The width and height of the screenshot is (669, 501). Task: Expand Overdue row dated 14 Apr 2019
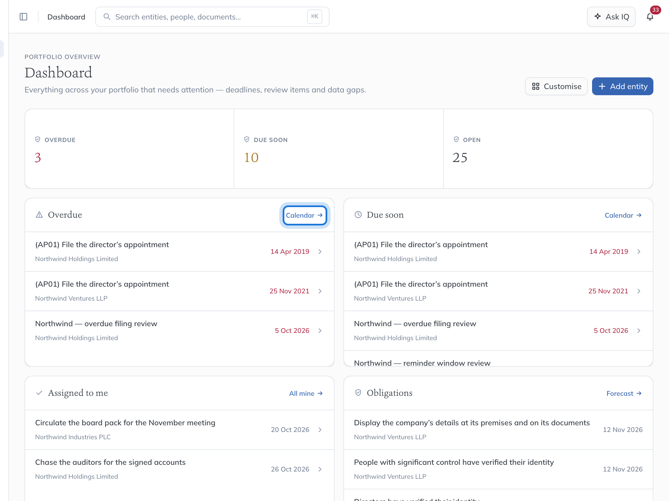320,252
